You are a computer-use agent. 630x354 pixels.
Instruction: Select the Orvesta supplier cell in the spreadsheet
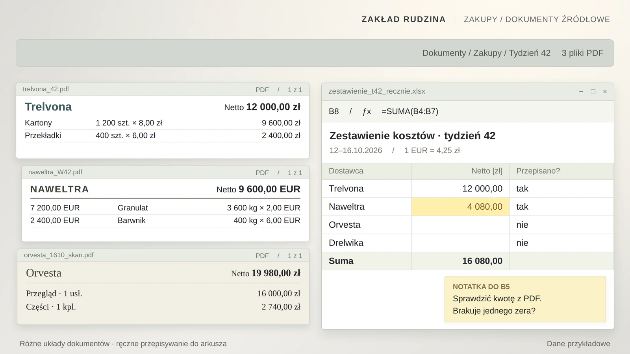(x=367, y=225)
